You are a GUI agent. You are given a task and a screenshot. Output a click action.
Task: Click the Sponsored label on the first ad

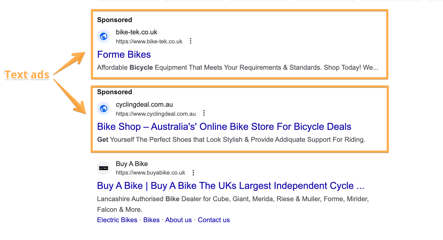[114, 20]
